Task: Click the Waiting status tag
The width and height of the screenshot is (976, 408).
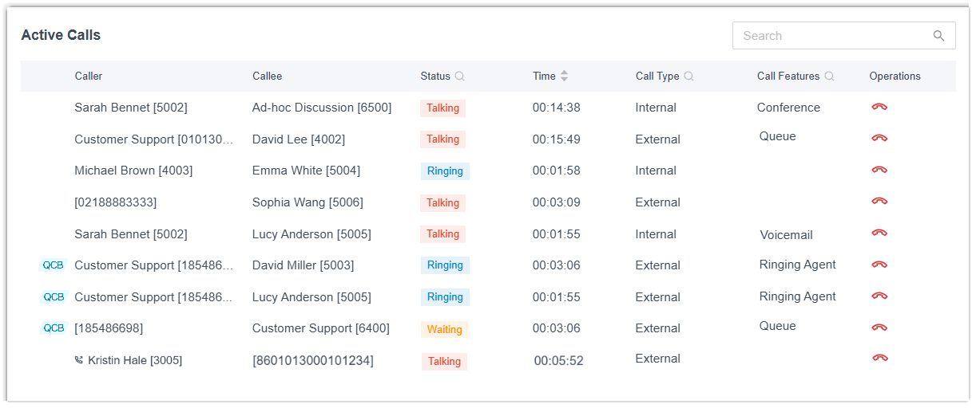Action: (444, 329)
